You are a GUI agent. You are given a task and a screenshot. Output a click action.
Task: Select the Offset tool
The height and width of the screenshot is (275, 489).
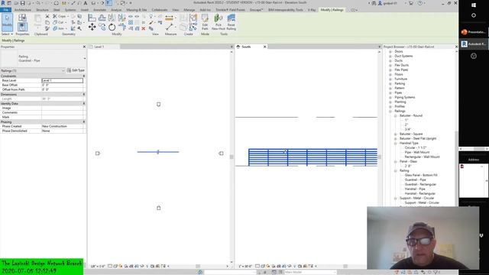click(102, 18)
